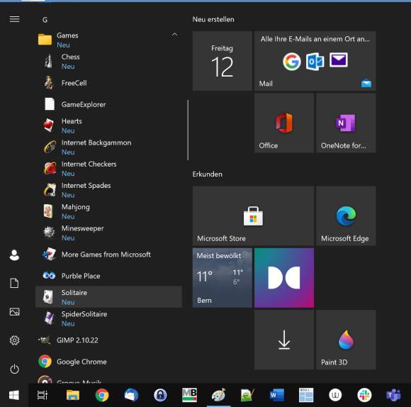Launch Internet Spades
This screenshot has width=411, height=407.
[108, 190]
